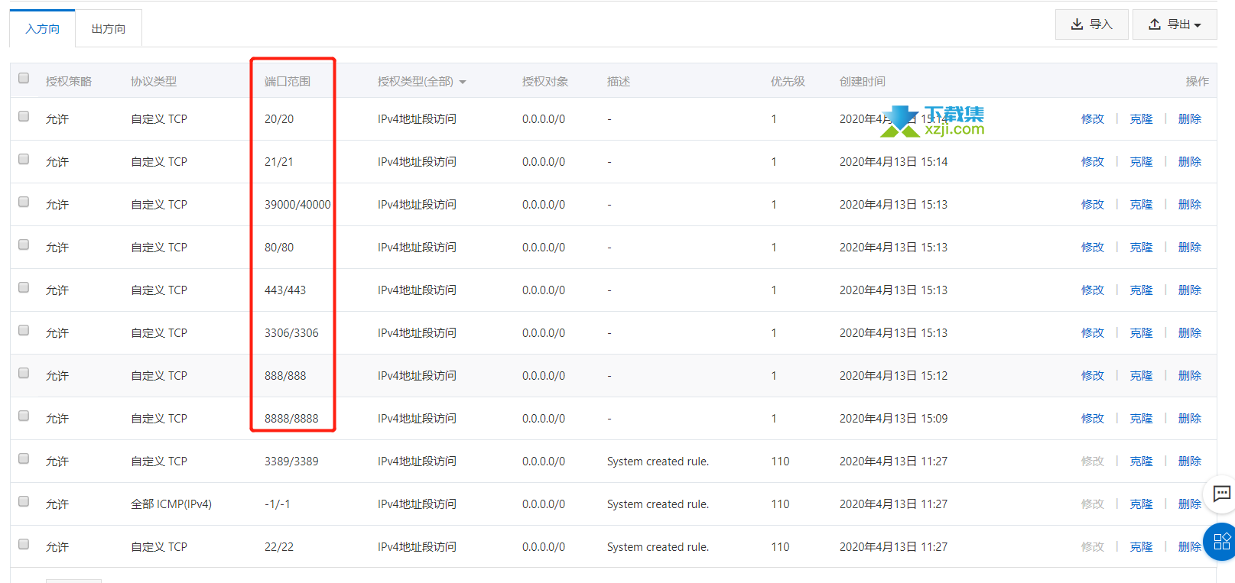1235x583 pixels.
Task: Switch to the 入方向 tab
Action: (42, 28)
